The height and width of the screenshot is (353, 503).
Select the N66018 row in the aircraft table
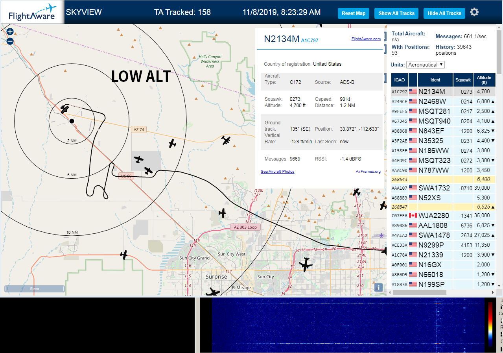[443, 275]
